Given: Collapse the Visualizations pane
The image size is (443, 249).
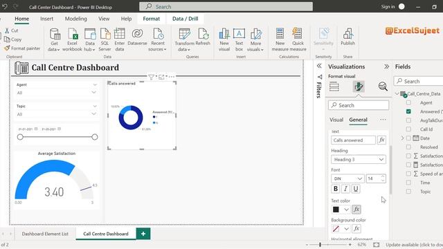Looking at the screenshot, I should (x=386, y=66).
